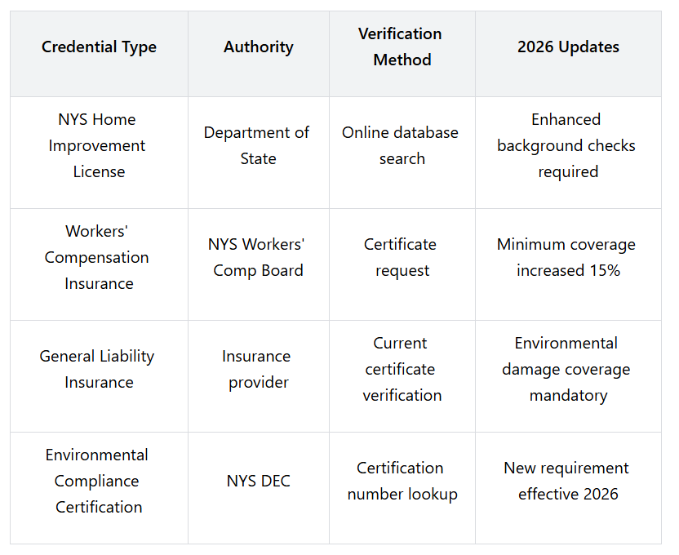Click Environmental damage coverage mandatory cell
Image resolution: width=679 pixels, height=555 pixels.
(x=567, y=369)
